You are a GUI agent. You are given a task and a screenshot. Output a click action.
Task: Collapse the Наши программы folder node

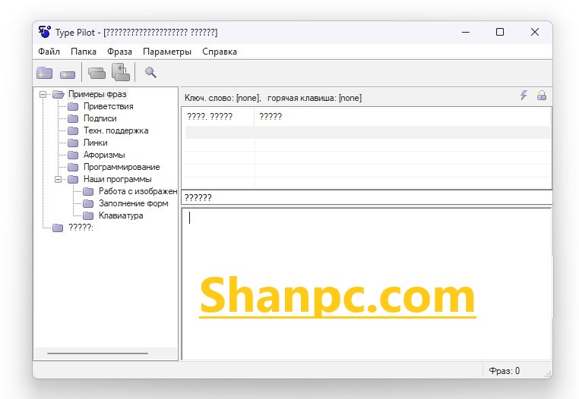[x=59, y=179]
